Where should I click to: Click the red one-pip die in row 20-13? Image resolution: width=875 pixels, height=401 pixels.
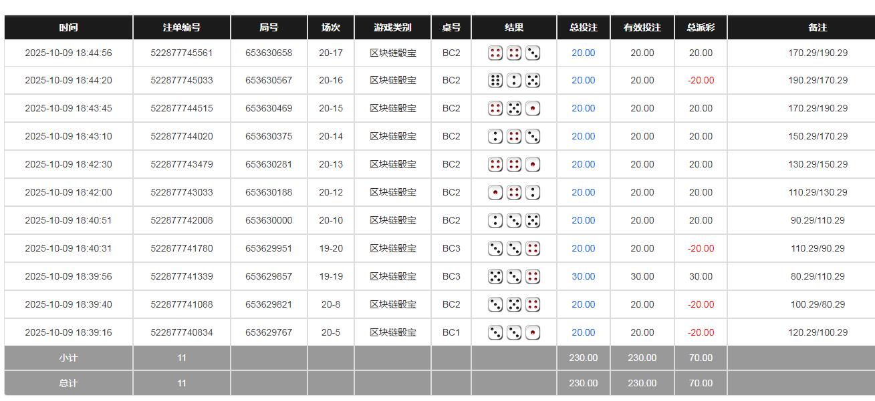[533, 165]
